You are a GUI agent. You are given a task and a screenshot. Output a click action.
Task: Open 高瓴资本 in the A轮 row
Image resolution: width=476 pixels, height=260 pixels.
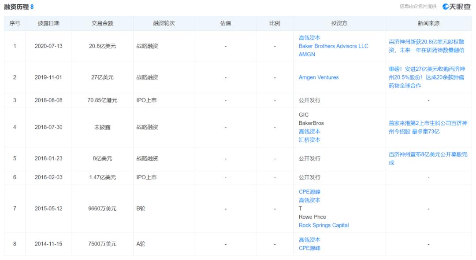(309, 240)
